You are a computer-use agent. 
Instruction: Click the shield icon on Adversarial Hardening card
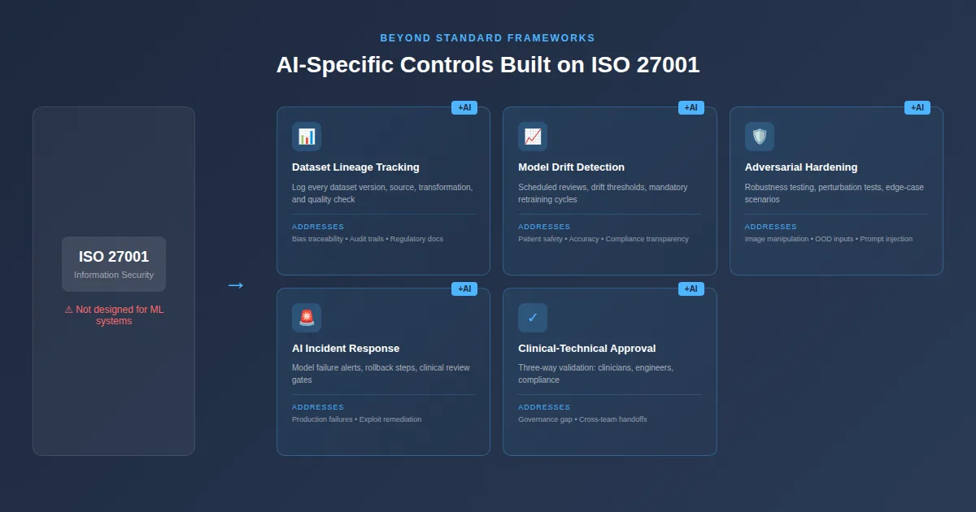[x=760, y=137]
